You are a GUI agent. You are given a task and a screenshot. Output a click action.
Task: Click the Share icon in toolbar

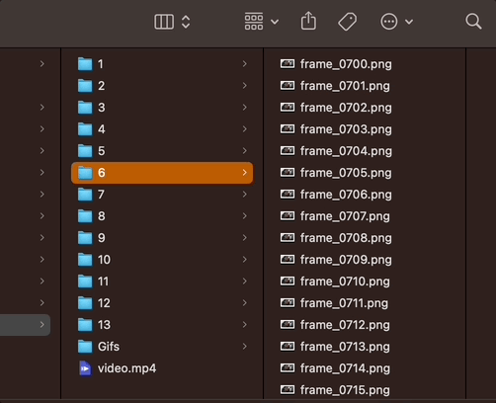pos(308,21)
